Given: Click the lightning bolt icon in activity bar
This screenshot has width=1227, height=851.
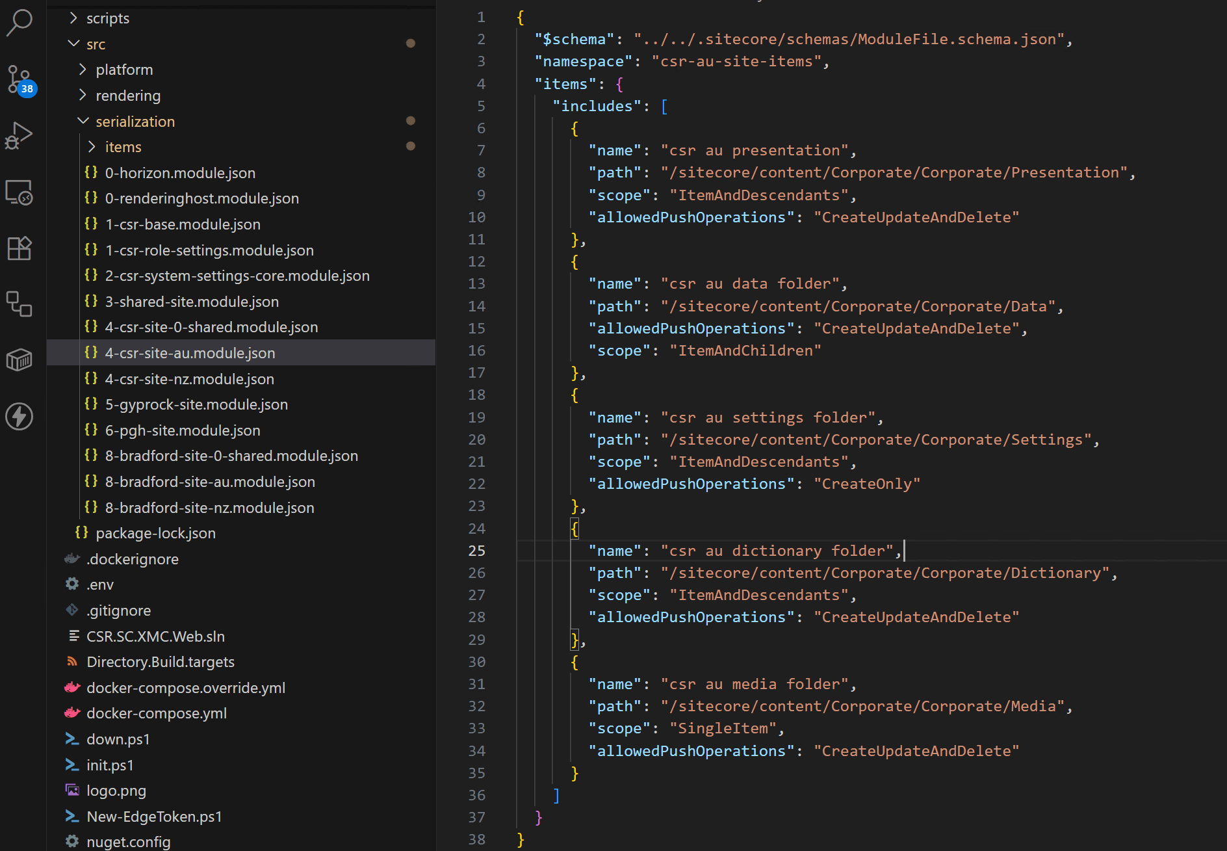Looking at the screenshot, I should click(19, 416).
